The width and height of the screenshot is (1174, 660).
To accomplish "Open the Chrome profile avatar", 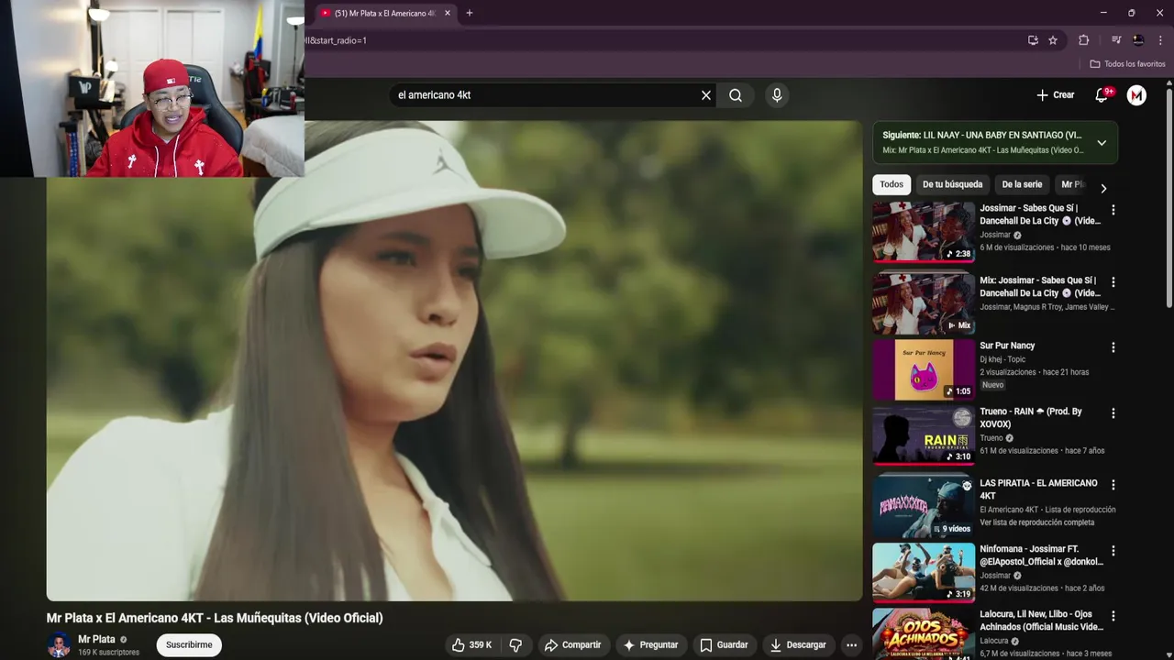I will click(1138, 40).
